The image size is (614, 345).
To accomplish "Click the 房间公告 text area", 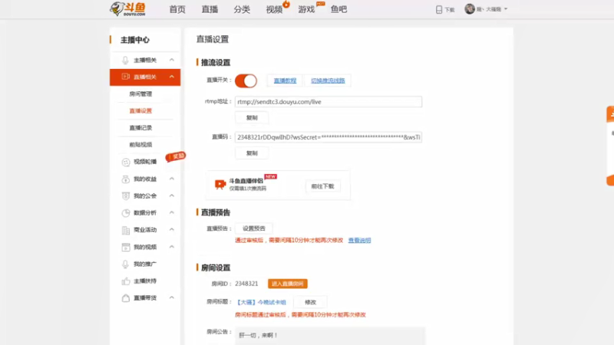I will pos(330,336).
